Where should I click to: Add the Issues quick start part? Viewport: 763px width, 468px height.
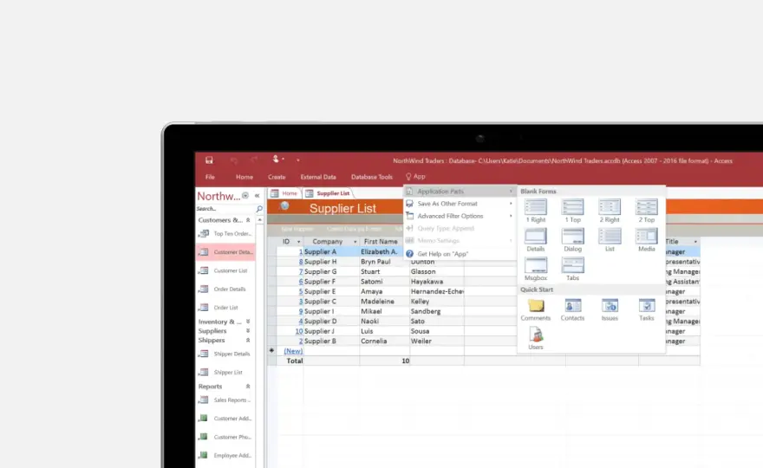610,310
